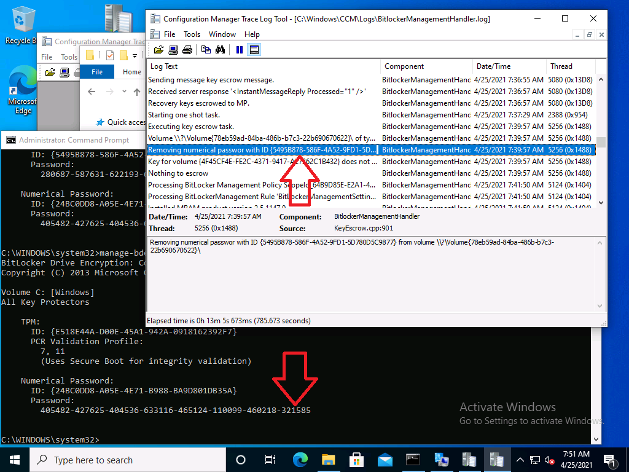Click Open on Server icon in front CMTrace toolbar
This screenshot has width=629, height=472.
pos(173,50)
